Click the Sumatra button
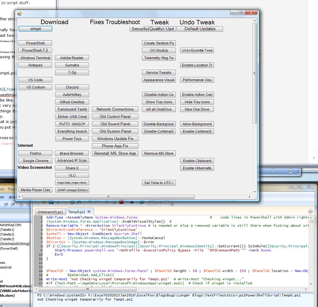Viewport: 318px width, 307px height. click(x=72, y=65)
